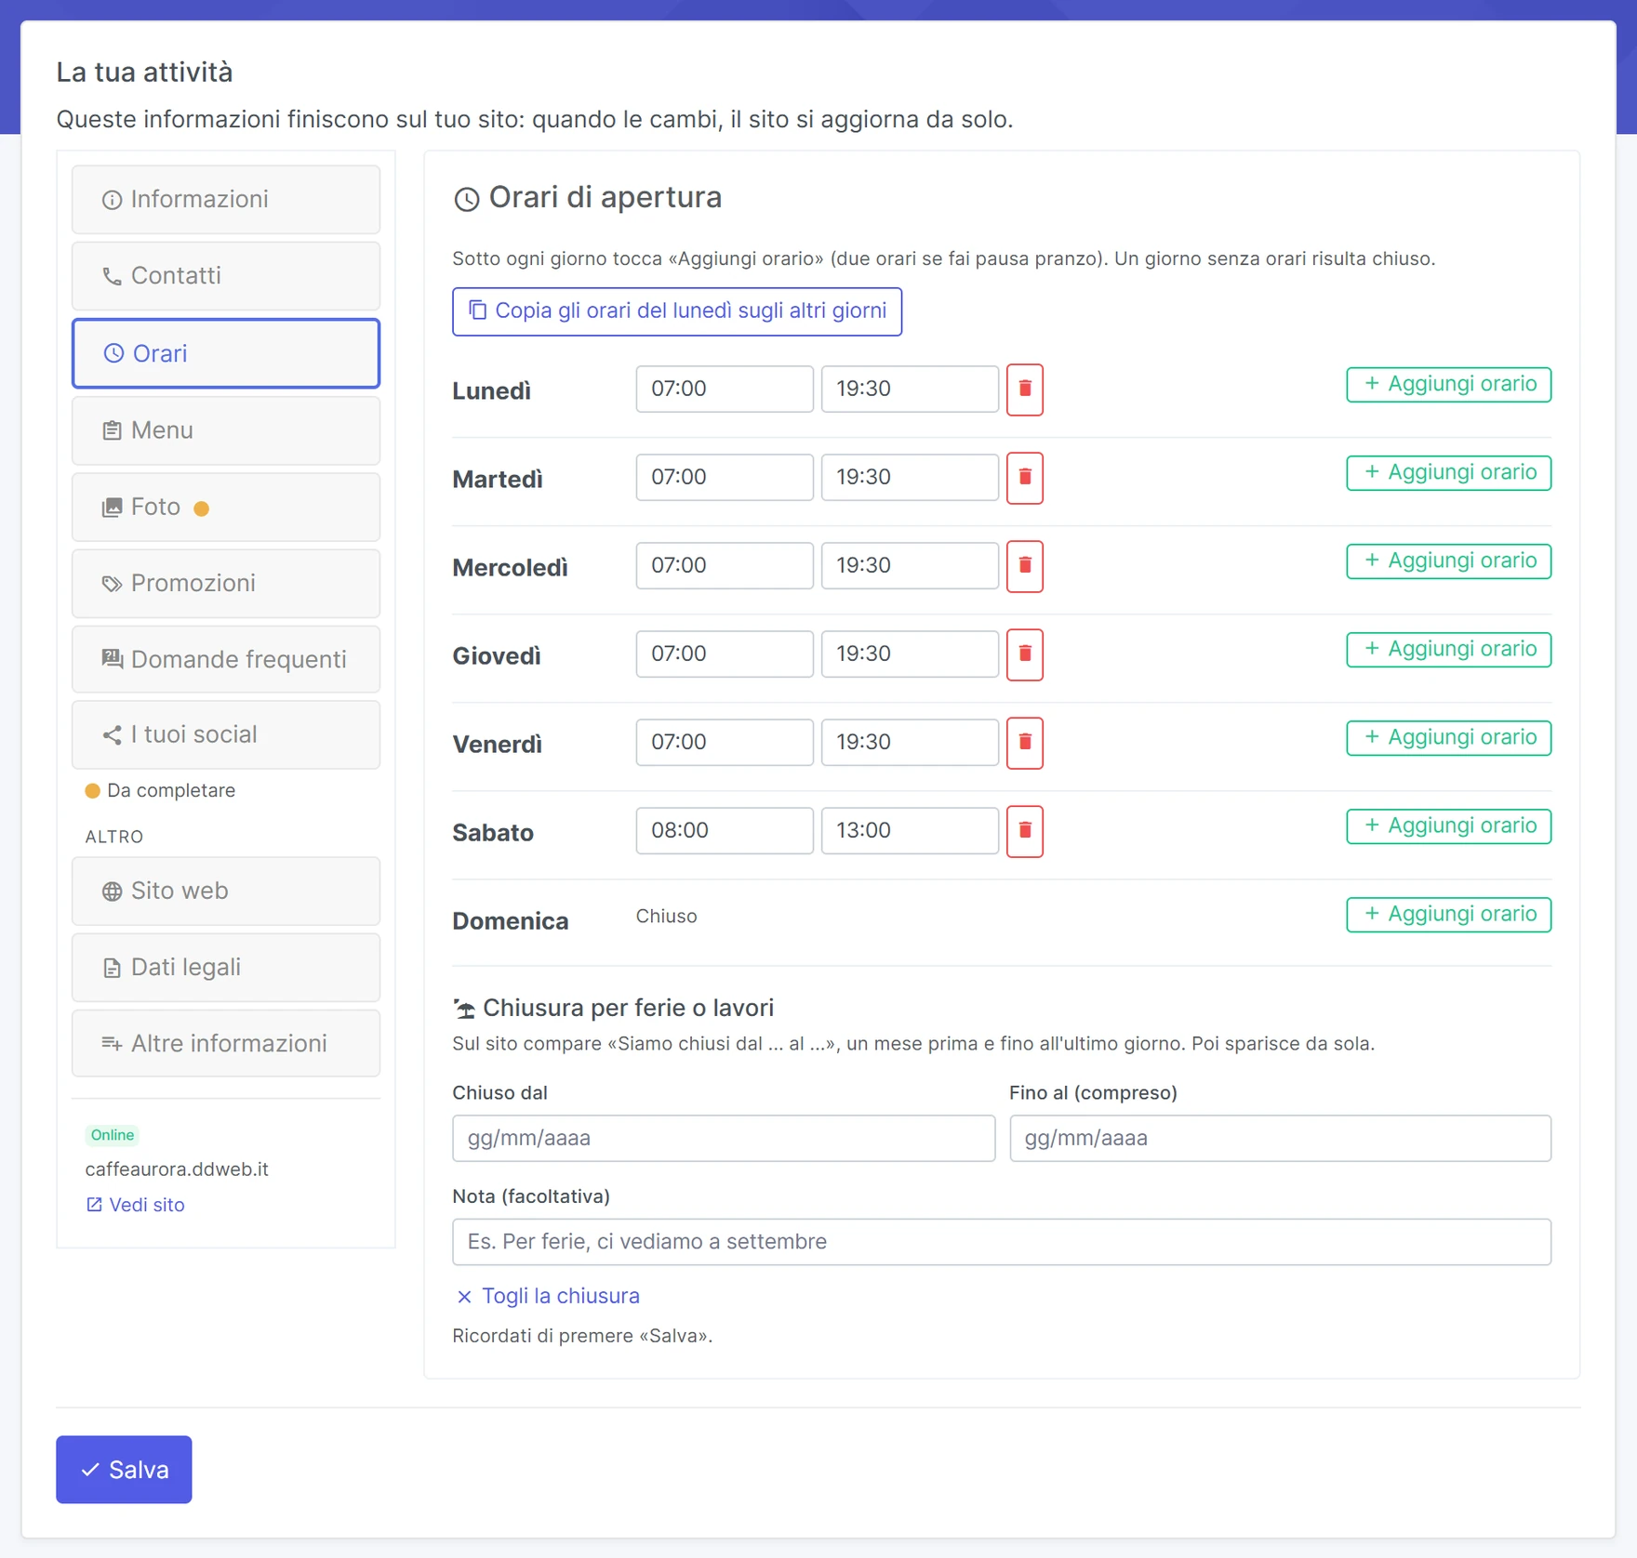Edit Sabato closing time 13:00
Viewport: 1637px width, 1558px height.
[x=910, y=830]
